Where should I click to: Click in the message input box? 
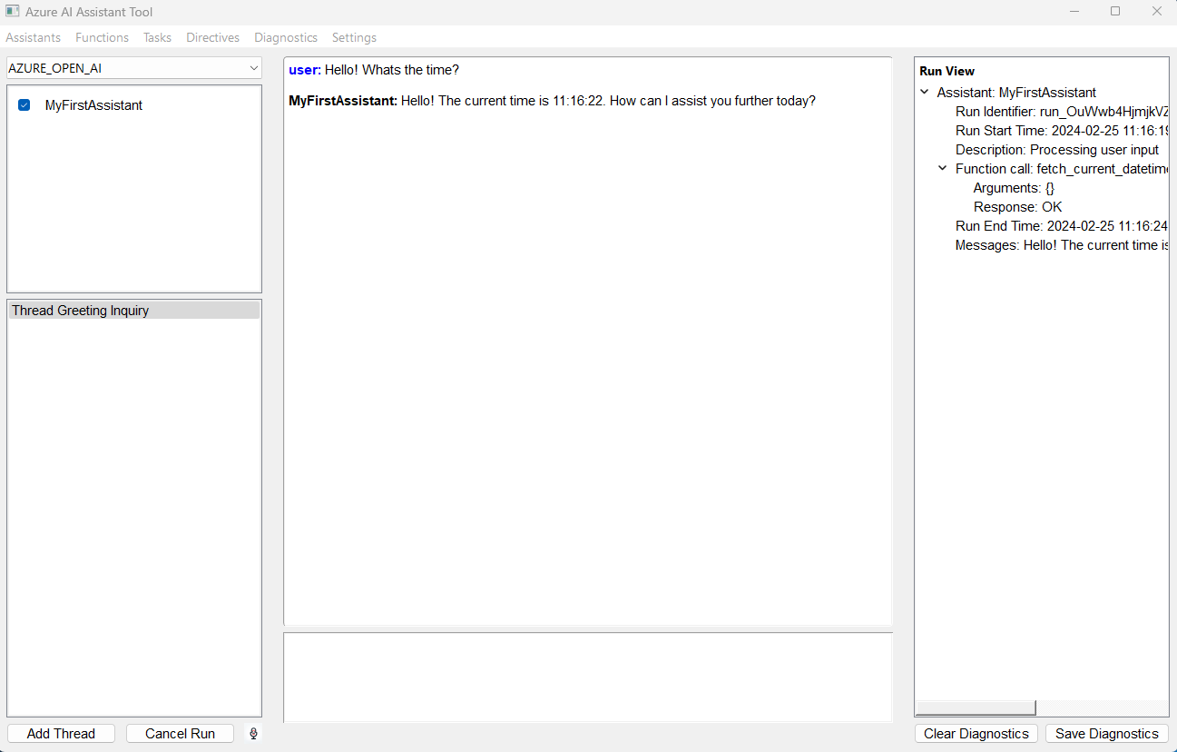point(588,678)
